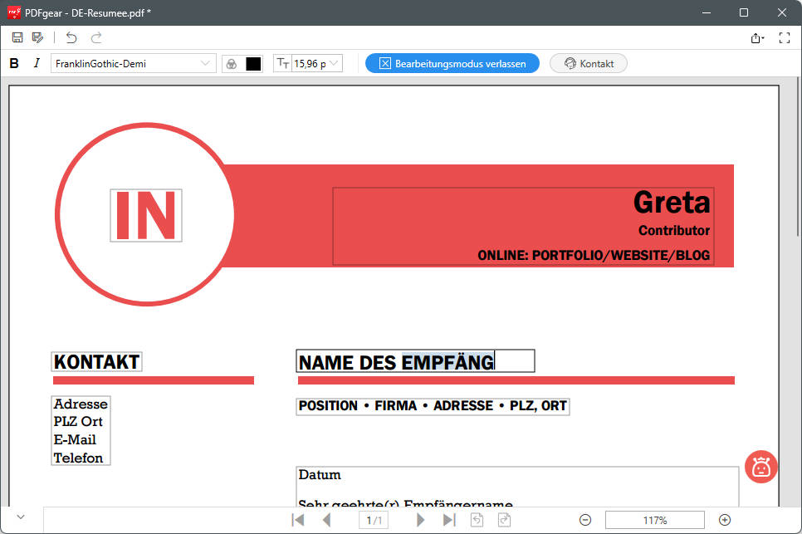Open the FranklinGothic-Demi font dropdown
Screen dimensions: 802x534
(x=133, y=63)
